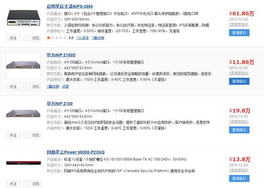Click the ¥11.86万 price text
This screenshot has height=188, width=264.
click(x=241, y=62)
